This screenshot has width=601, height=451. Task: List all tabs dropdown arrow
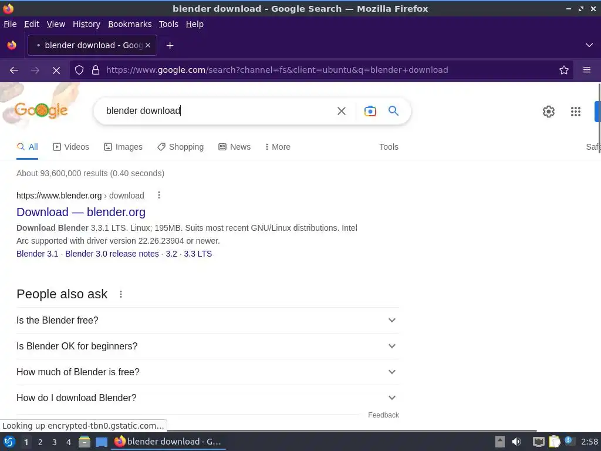pos(589,45)
